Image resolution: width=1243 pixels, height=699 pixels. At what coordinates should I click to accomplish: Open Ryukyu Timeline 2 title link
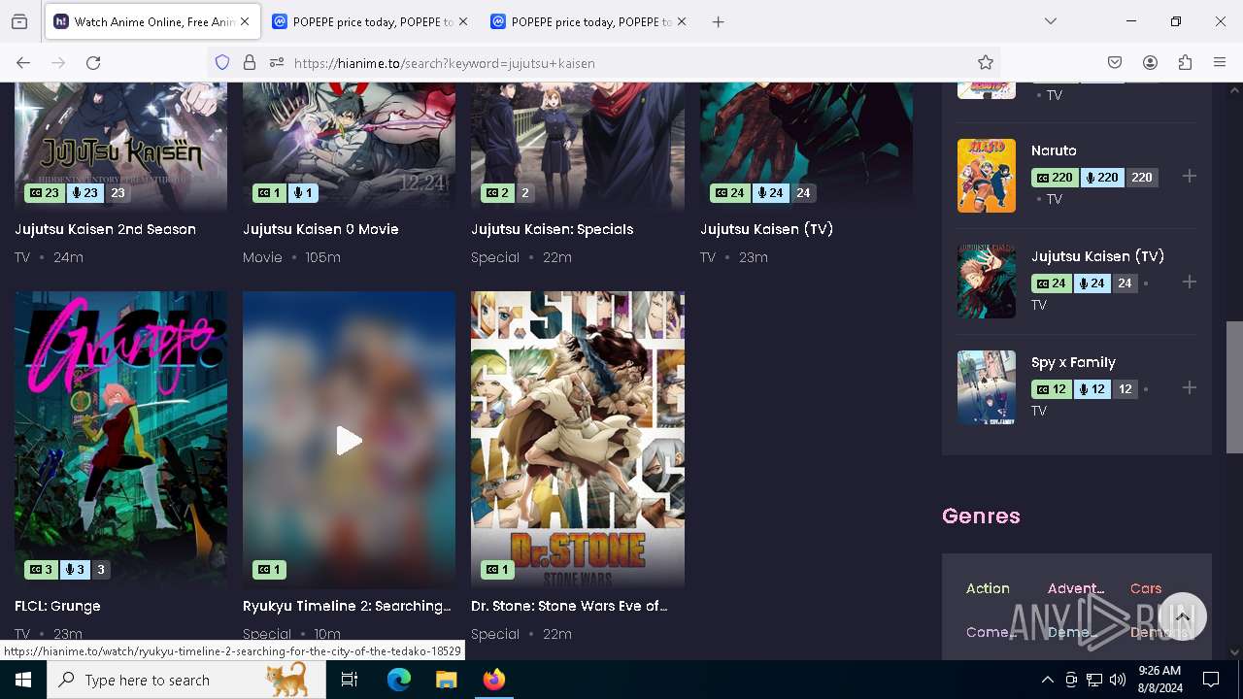coord(347,606)
